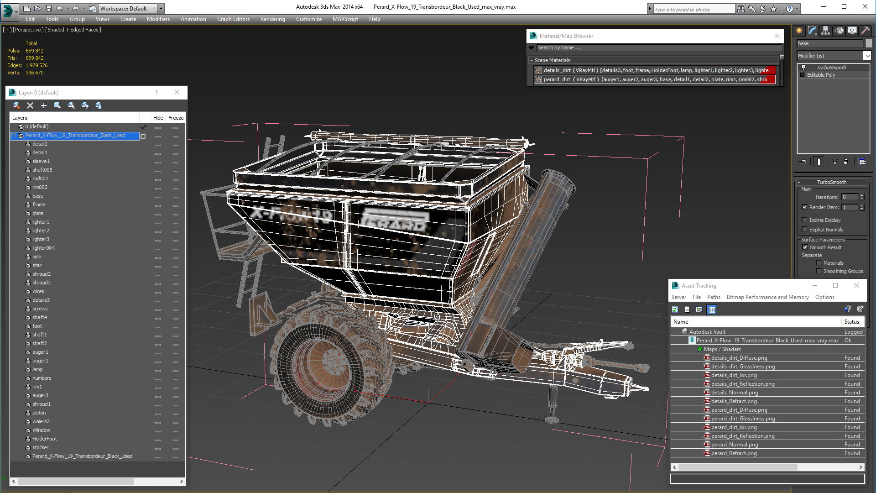This screenshot has width=876, height=493.
Task: Toggle Freeze column for sleeve1 layer row
Action: [x=176, y=162]
